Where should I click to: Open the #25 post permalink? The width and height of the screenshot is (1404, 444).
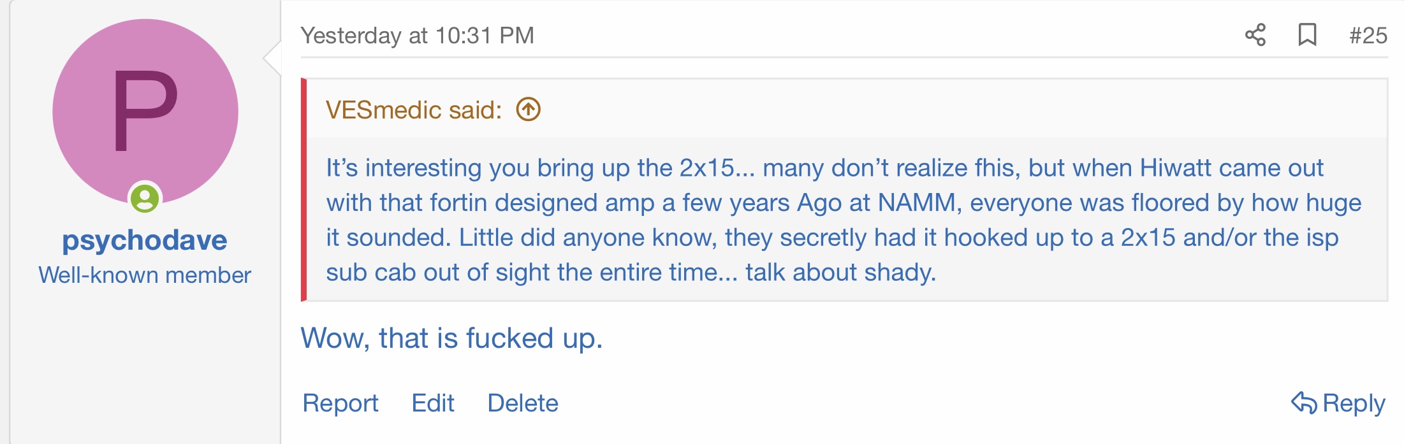(1368, 36)
